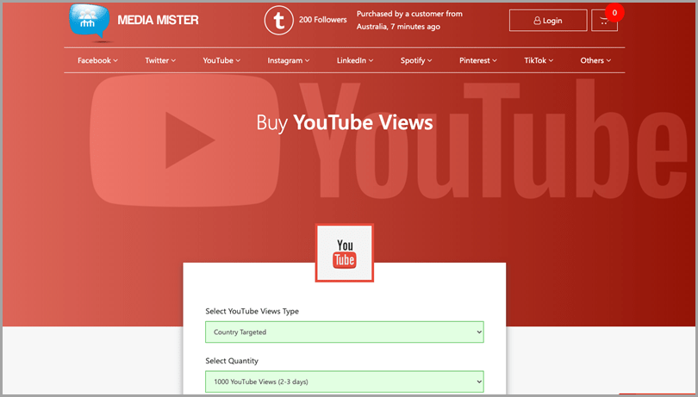Viewport: 698px width, 397px height.
Task: Click the Login button
Action: 548,21
